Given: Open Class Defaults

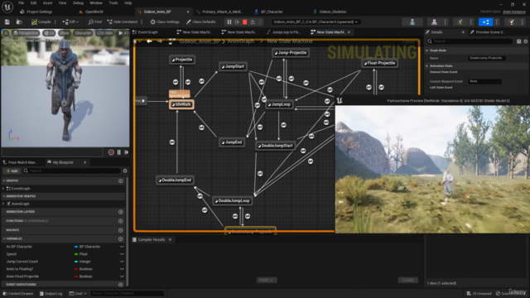Looking at the screenshot, I should tap(200, 22).
